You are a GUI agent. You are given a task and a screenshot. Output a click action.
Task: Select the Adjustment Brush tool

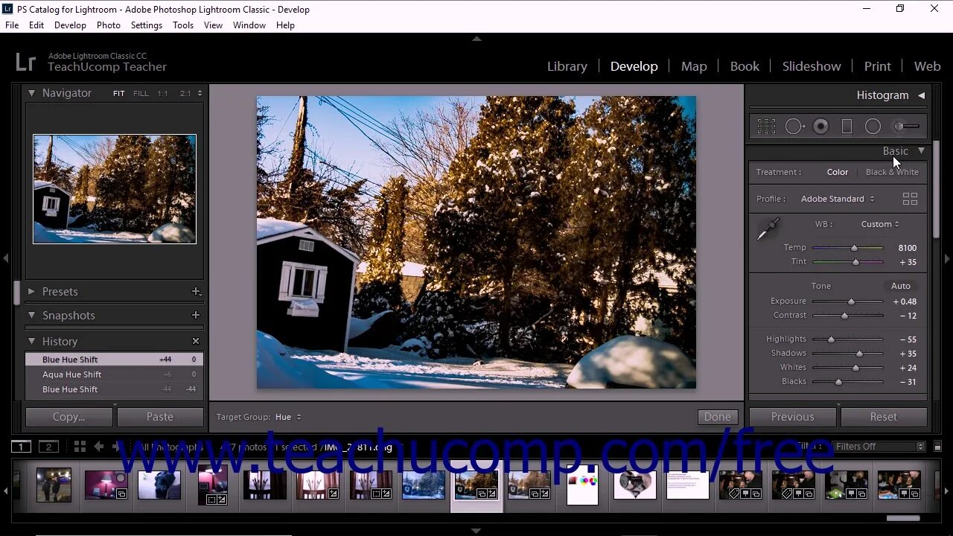click(906, 127)
